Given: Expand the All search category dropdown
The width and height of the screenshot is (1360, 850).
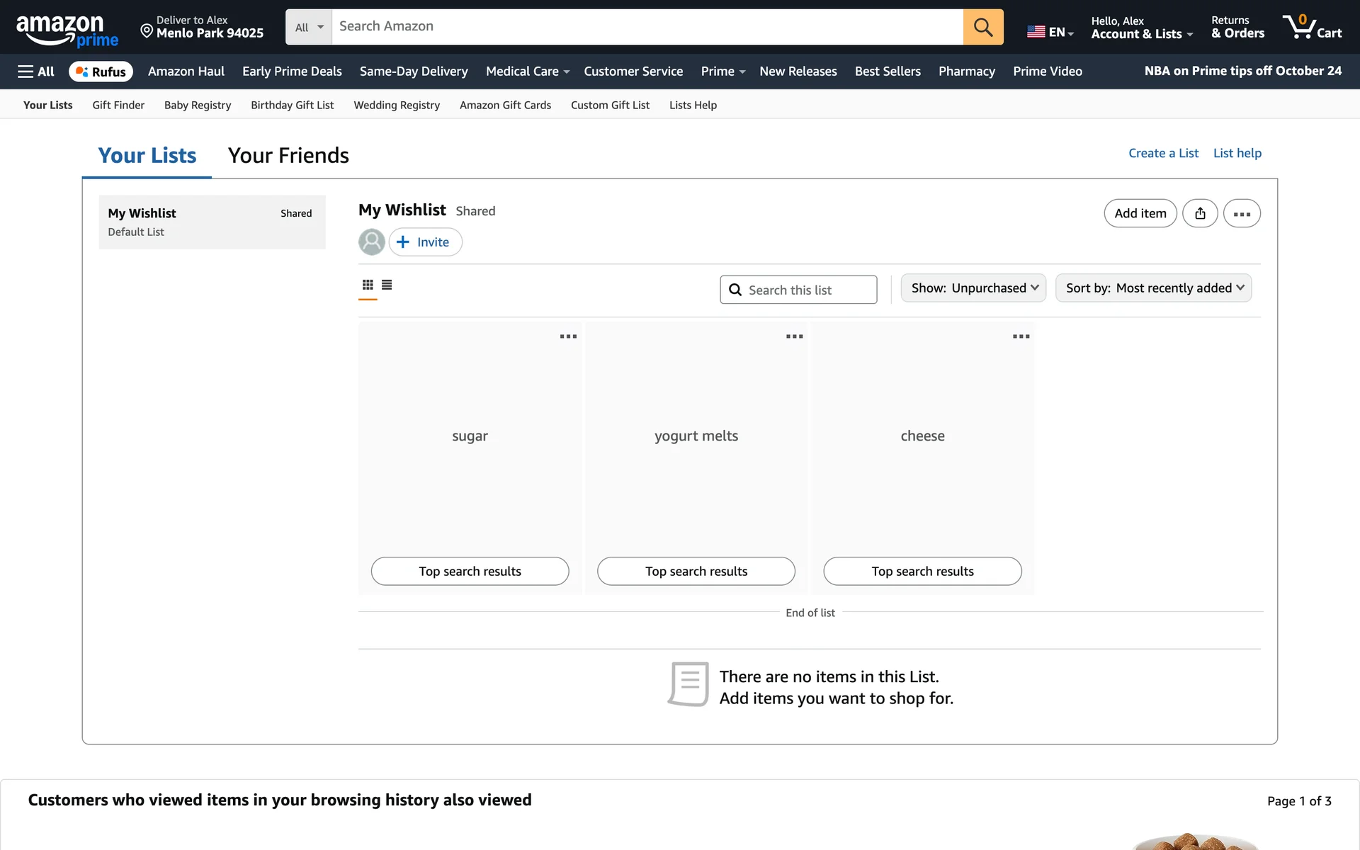Looking at the screenshot, I should pos(309,27).
